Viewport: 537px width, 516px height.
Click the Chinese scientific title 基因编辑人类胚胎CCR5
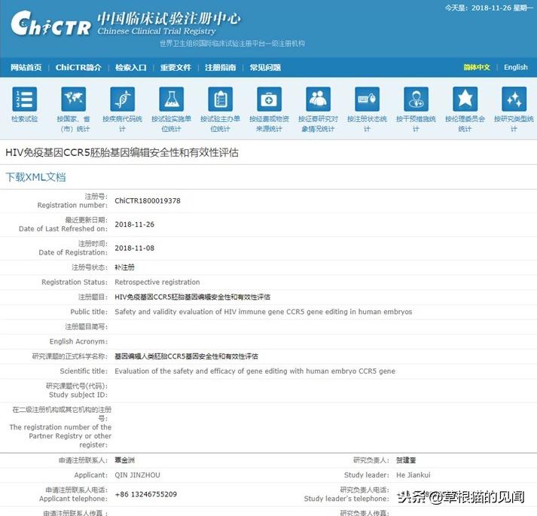coord(187,356)
